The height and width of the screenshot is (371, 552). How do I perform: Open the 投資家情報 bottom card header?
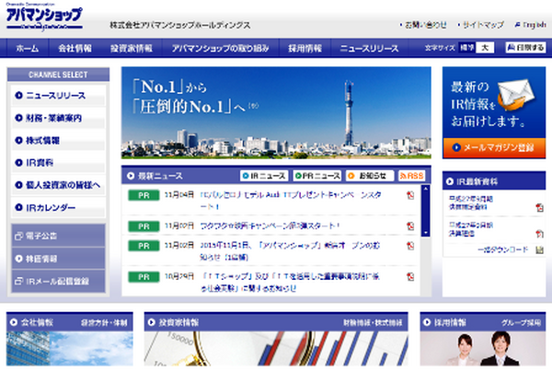tap(276, 322)
